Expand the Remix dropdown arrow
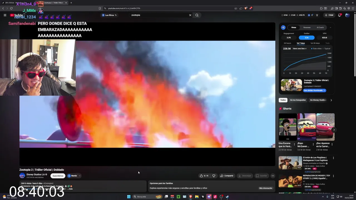356x200 pixels. click(80, 176)
